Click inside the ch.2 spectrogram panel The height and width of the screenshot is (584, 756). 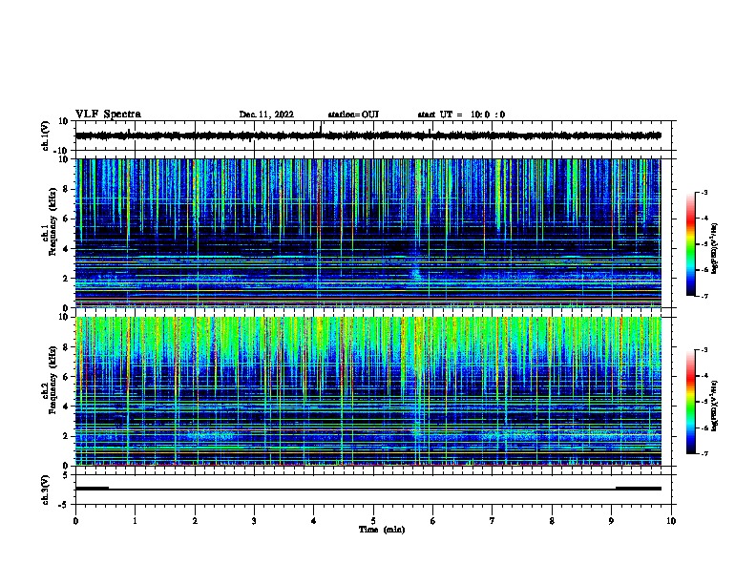(368, 391)
